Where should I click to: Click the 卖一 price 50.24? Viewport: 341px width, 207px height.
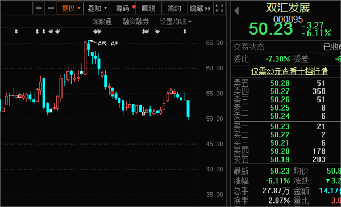pyautogui.click(x=280, y=116)
